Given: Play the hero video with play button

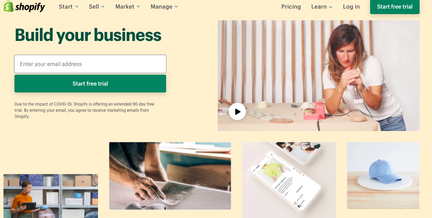Looking at the screenshot, I should (x=237, y=111).
